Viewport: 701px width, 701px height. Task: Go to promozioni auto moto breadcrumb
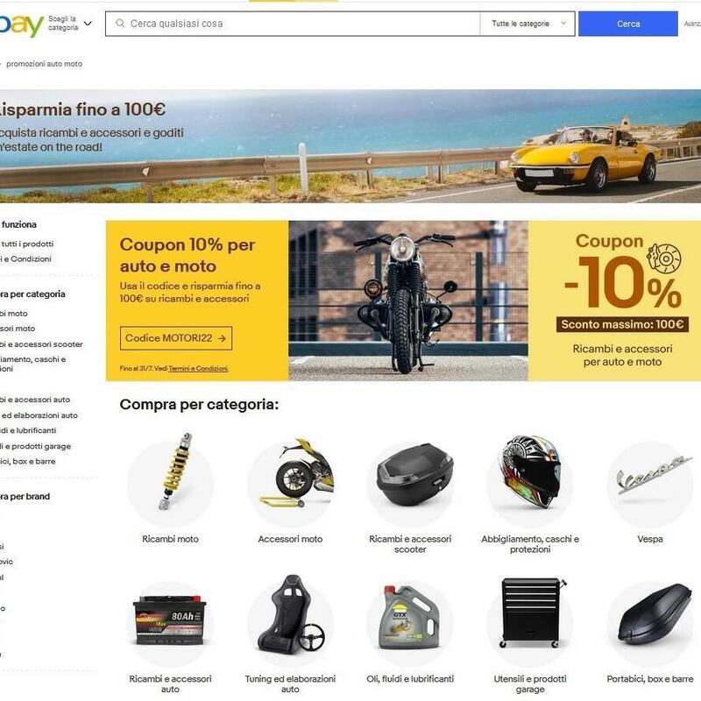(45, 64)
